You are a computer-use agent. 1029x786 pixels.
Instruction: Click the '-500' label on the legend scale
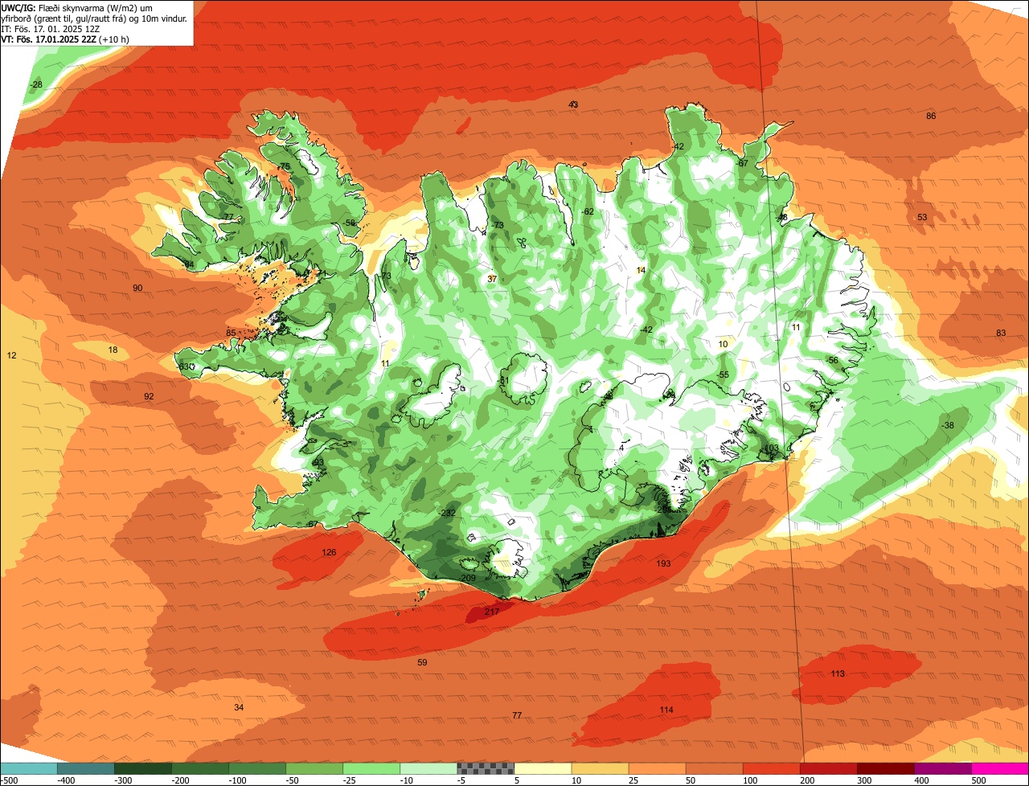click(x=9, y=780)
